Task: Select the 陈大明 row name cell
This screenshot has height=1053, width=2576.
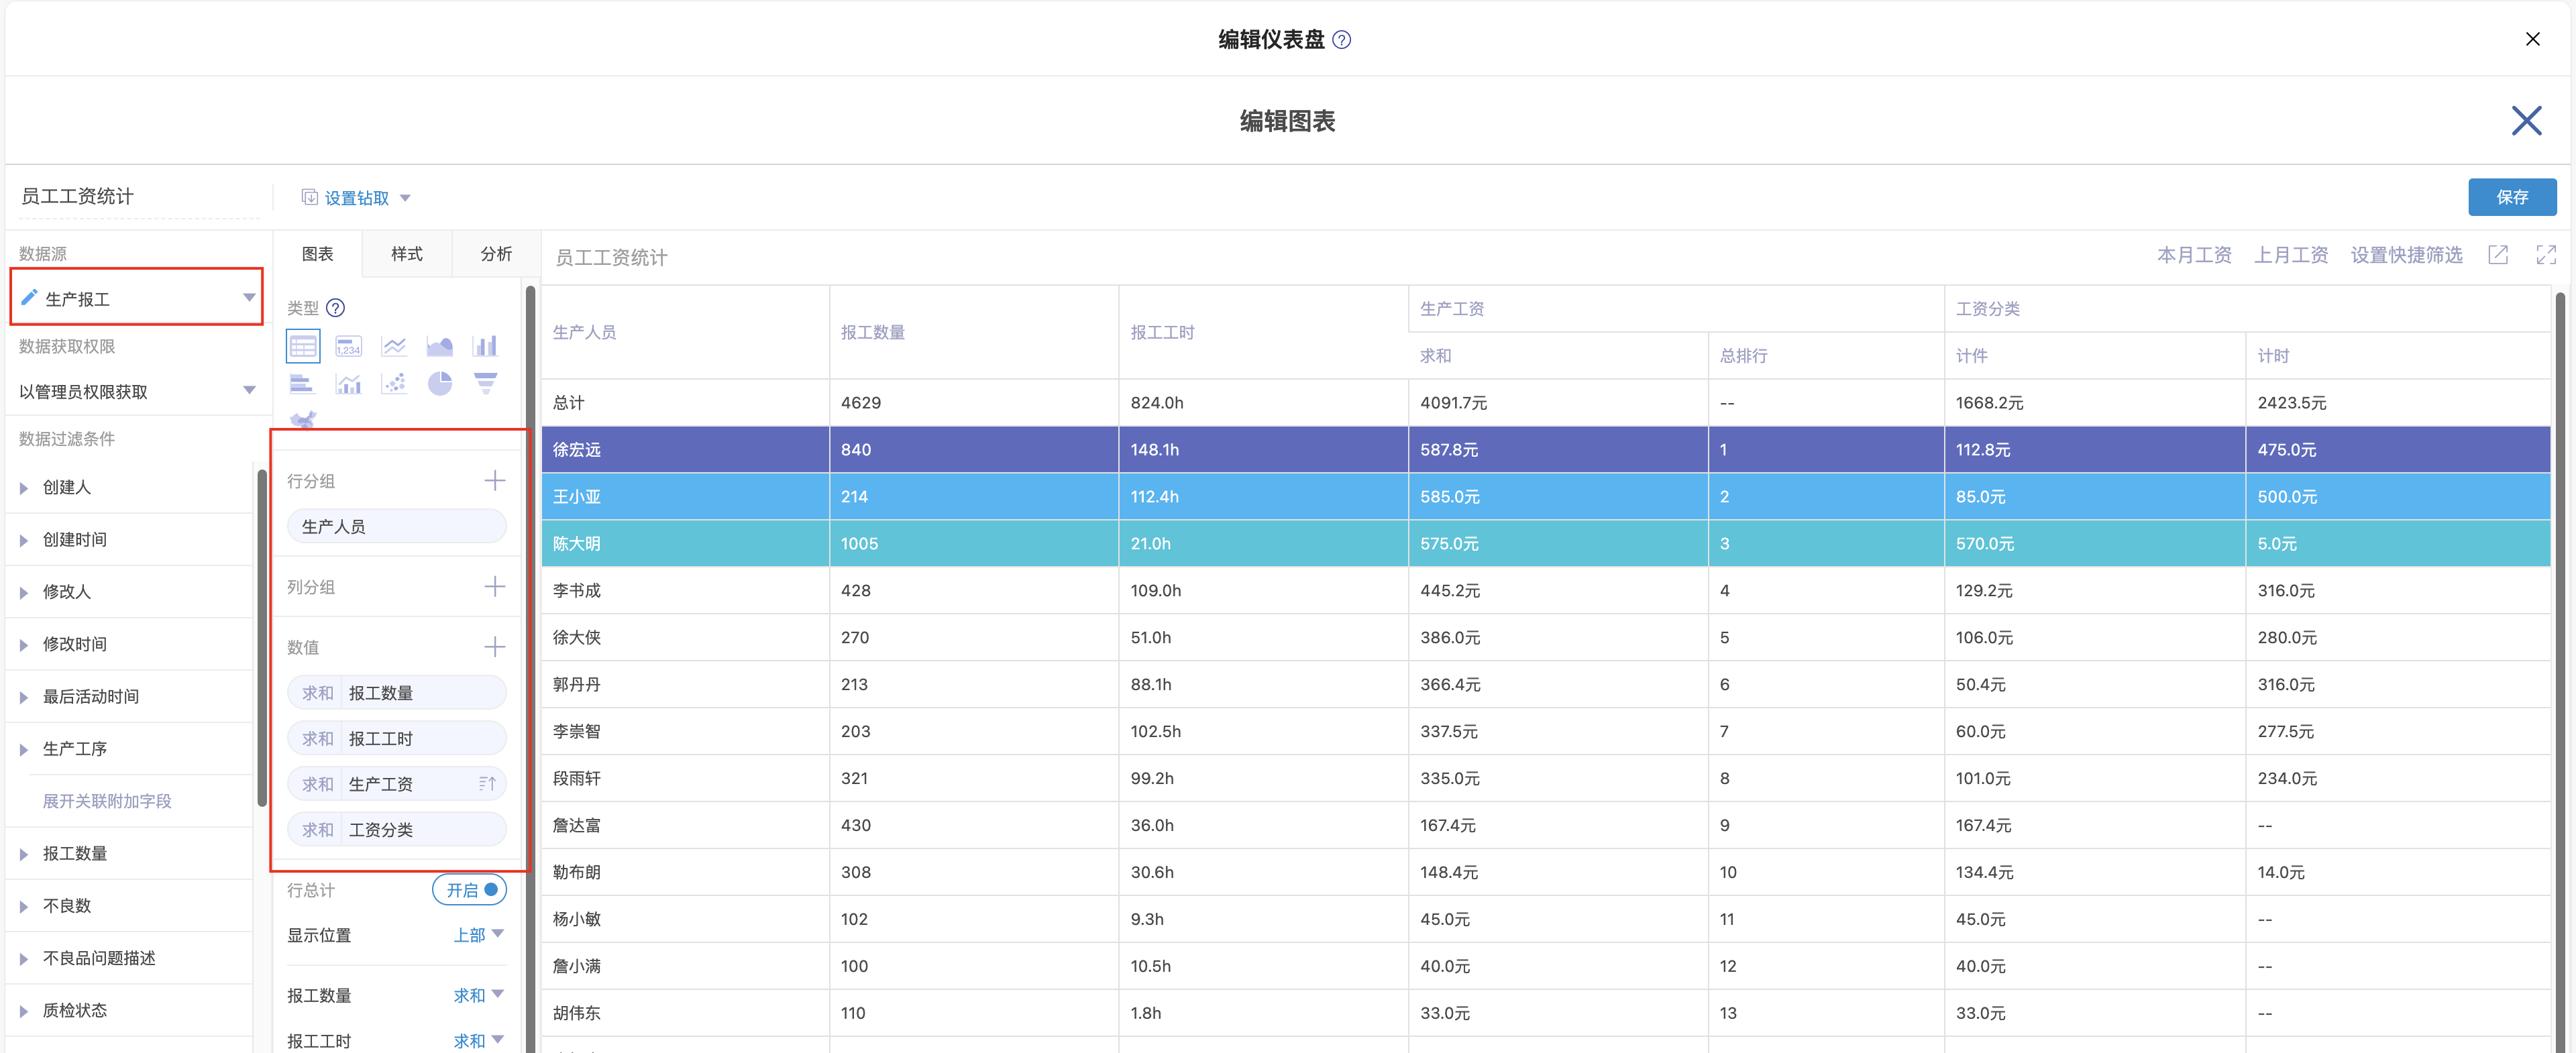Action: (x=686, y=544)
